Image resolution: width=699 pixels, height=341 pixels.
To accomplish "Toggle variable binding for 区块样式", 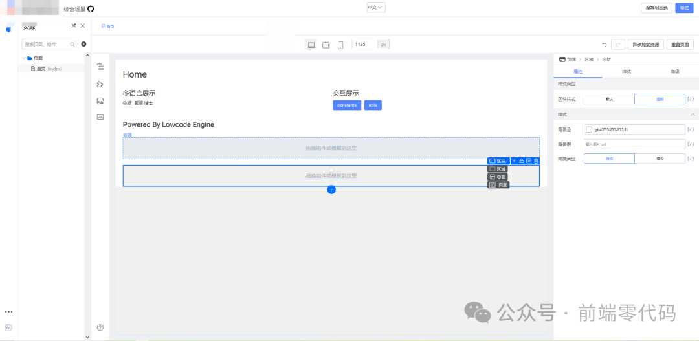I will coord(691,99).
